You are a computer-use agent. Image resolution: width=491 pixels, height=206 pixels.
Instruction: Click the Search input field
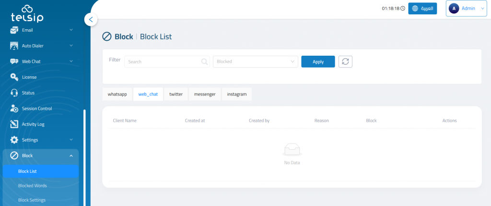tap(162, 61)
